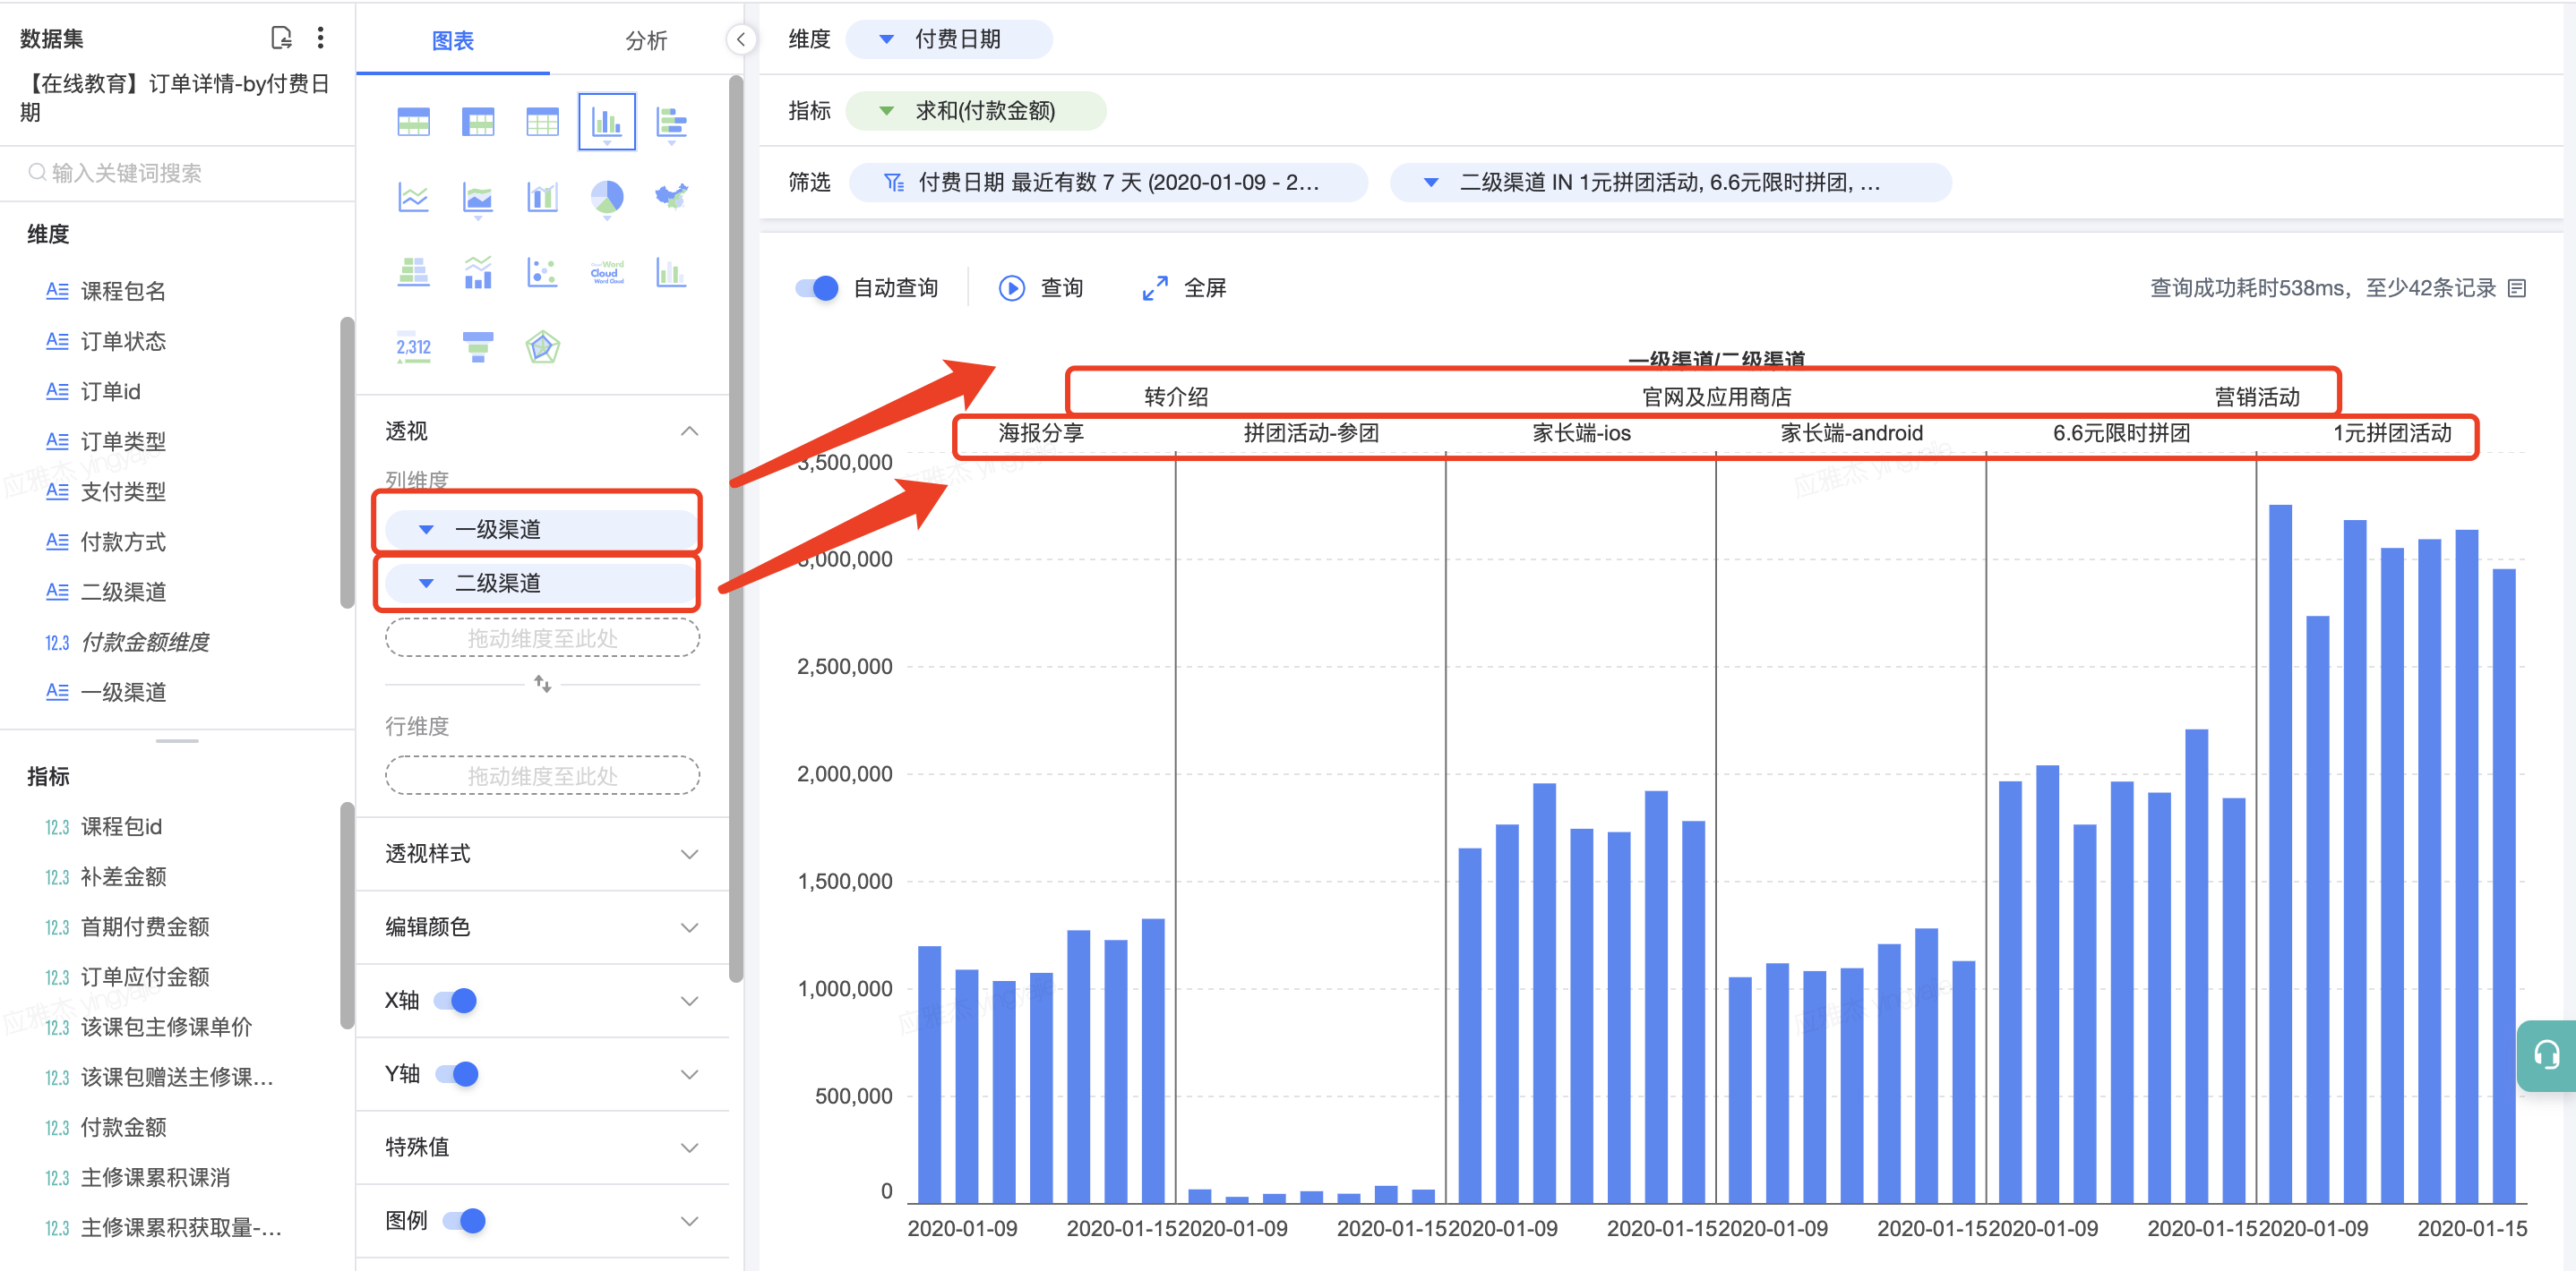Image resolution: width=2576 pixels, height=1271 pixels.
Task: Collapse the 透视 section
Action: tap(689, 431)
